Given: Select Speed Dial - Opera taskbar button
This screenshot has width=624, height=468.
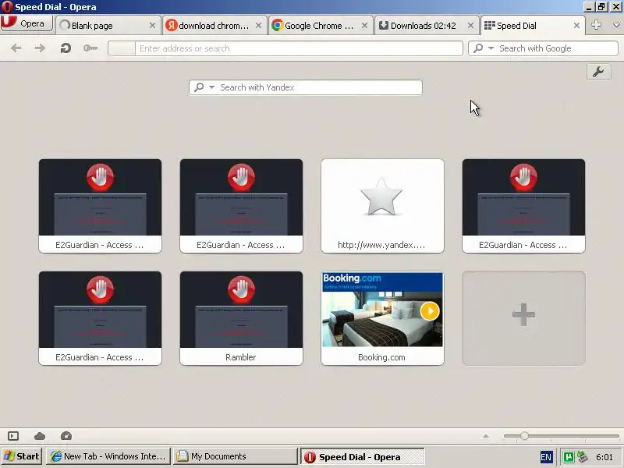Looking at the screenshot, I should [x=362, y=456].
